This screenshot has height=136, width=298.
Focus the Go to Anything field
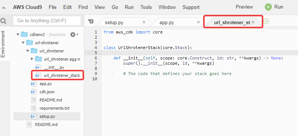(x=47, y=20)
